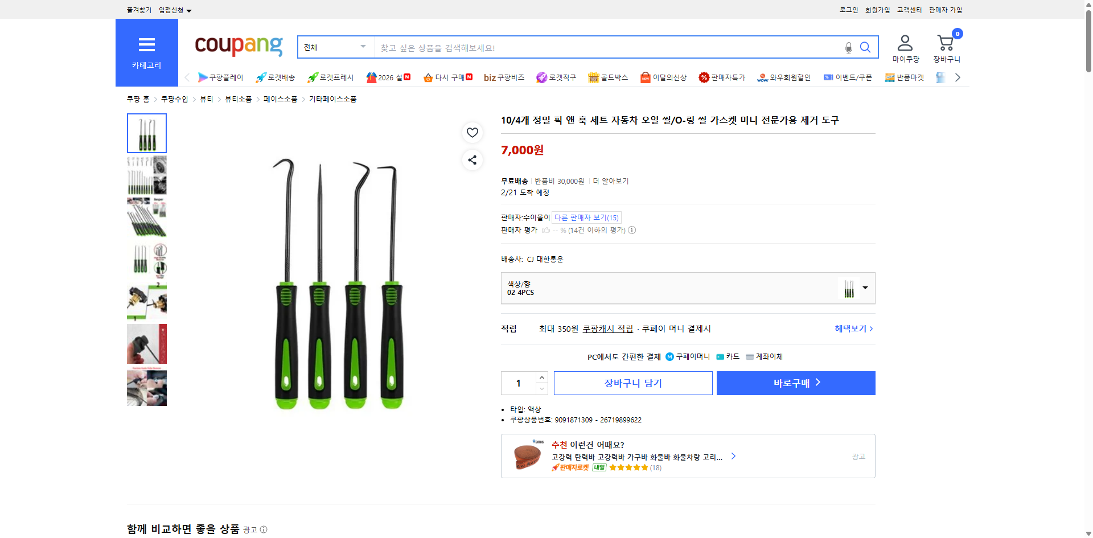The width and height of the screenshot is (1093, 538).
Task: Start a voice search with the microphone icon
Action: [x=848, y=47]
